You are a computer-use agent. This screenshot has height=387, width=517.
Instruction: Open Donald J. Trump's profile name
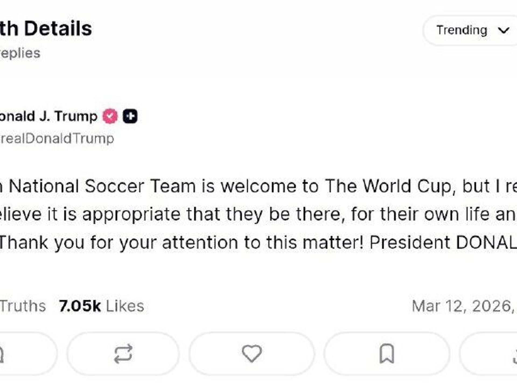coord(48,116)
